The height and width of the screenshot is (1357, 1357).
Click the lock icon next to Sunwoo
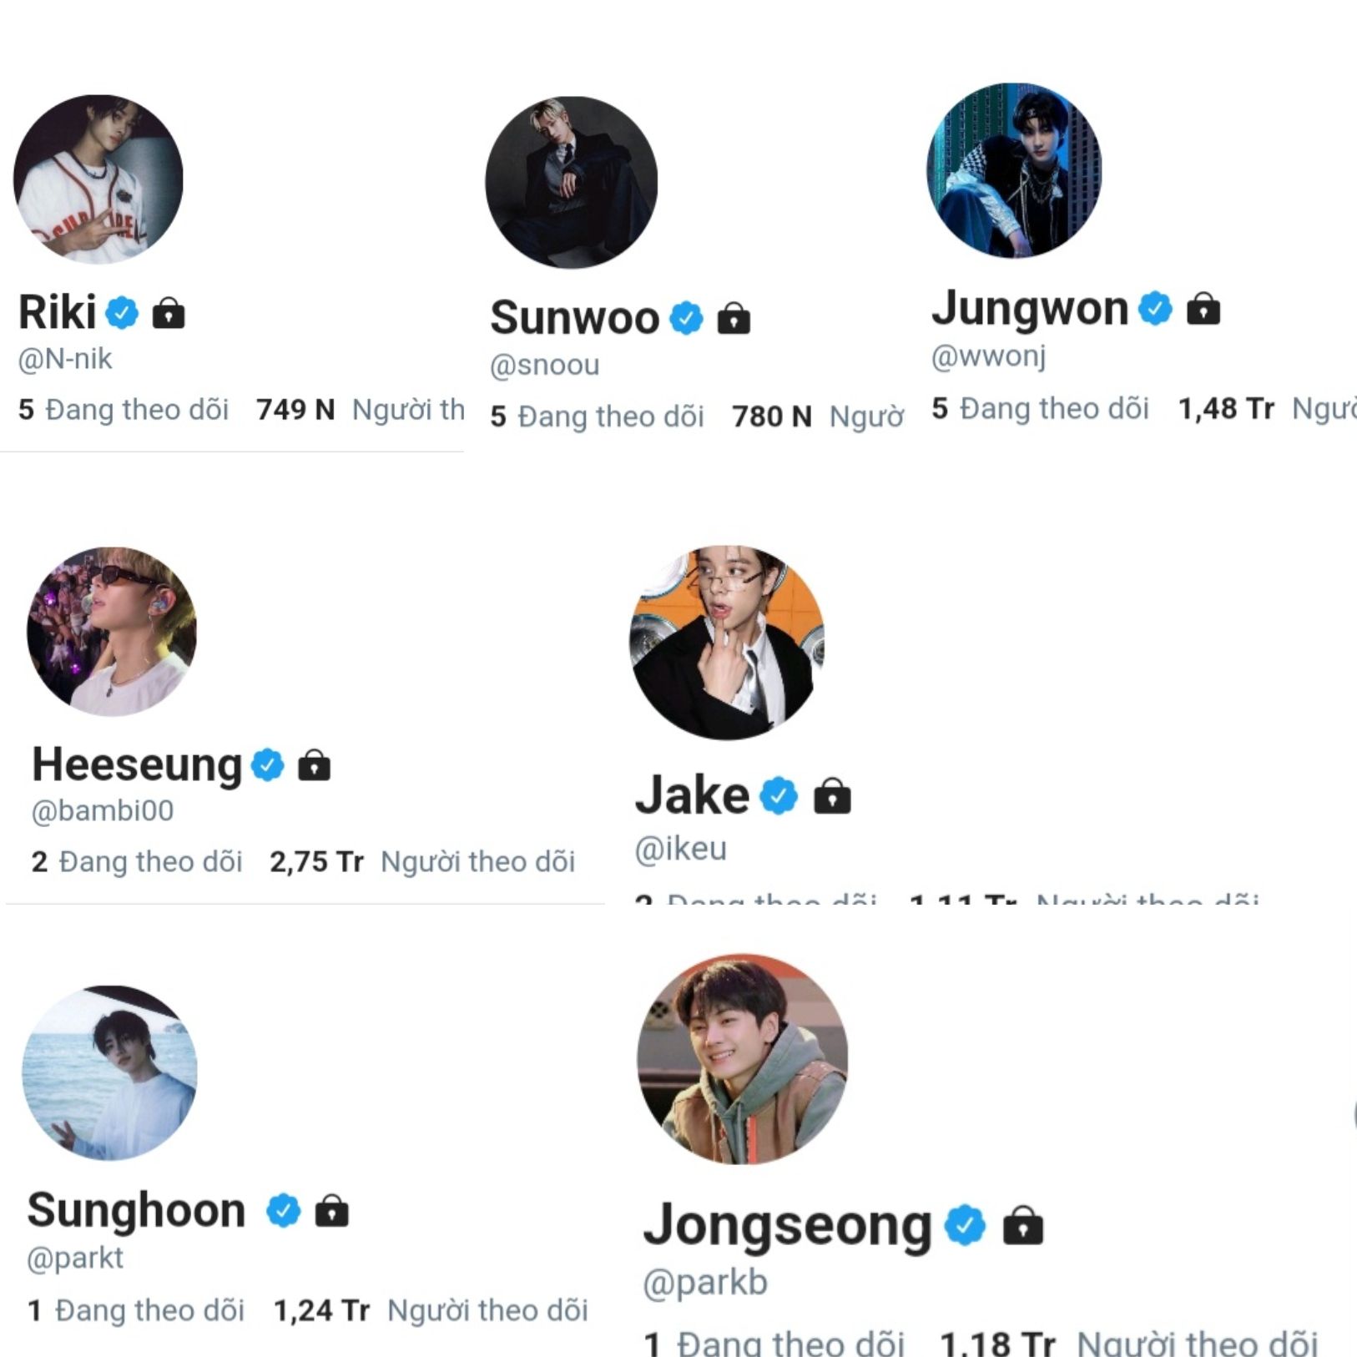click(x=734, y=319)
